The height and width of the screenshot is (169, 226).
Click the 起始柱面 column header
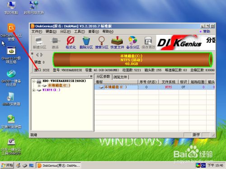(x=198, y=82)
